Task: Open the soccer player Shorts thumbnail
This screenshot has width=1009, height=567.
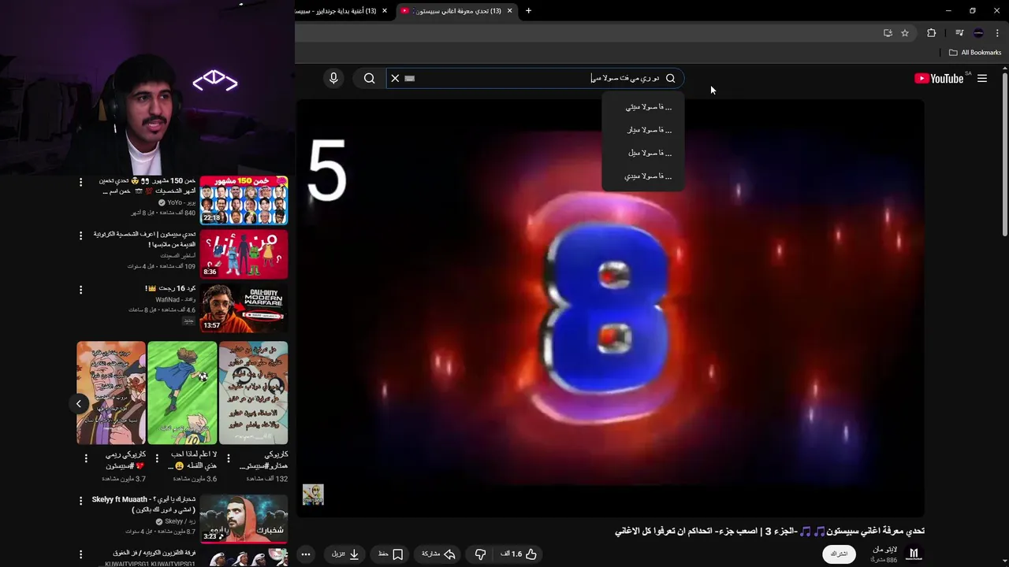Action: (x=182, y=392)
